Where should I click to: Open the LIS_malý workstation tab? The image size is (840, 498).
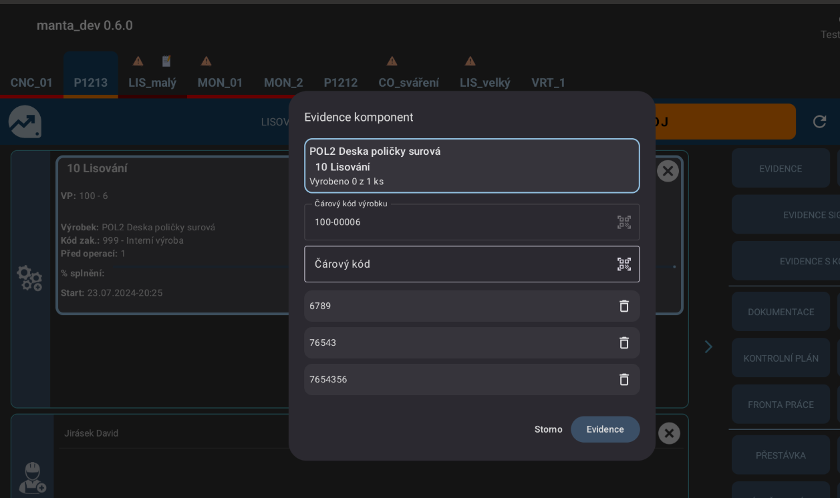click(x=152, y=83)
